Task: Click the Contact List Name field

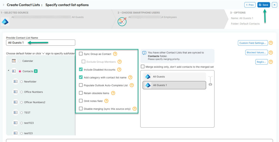Action: [x=41, y=43]
